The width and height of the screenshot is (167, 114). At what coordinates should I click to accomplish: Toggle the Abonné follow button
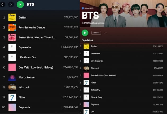(x=96, y=33)
